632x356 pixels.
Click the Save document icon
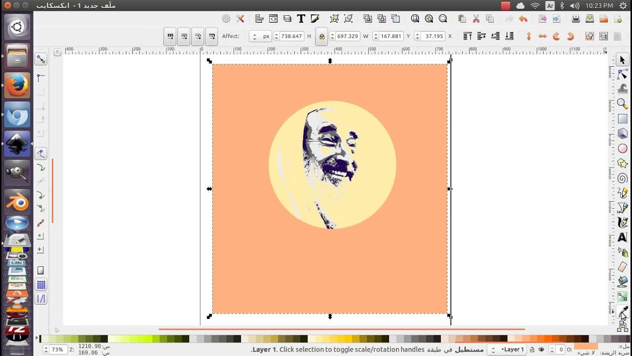[590, 19]
